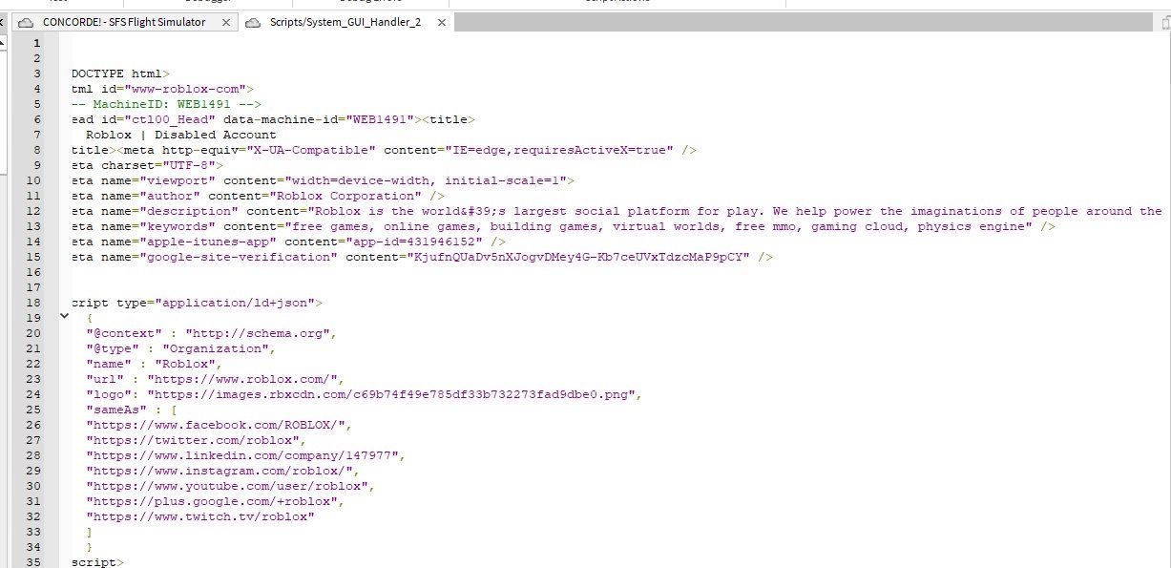Click the youtube.com/user/roblox URL line
The height and width of the screenshot is (568, 1171).
[231, 486]
